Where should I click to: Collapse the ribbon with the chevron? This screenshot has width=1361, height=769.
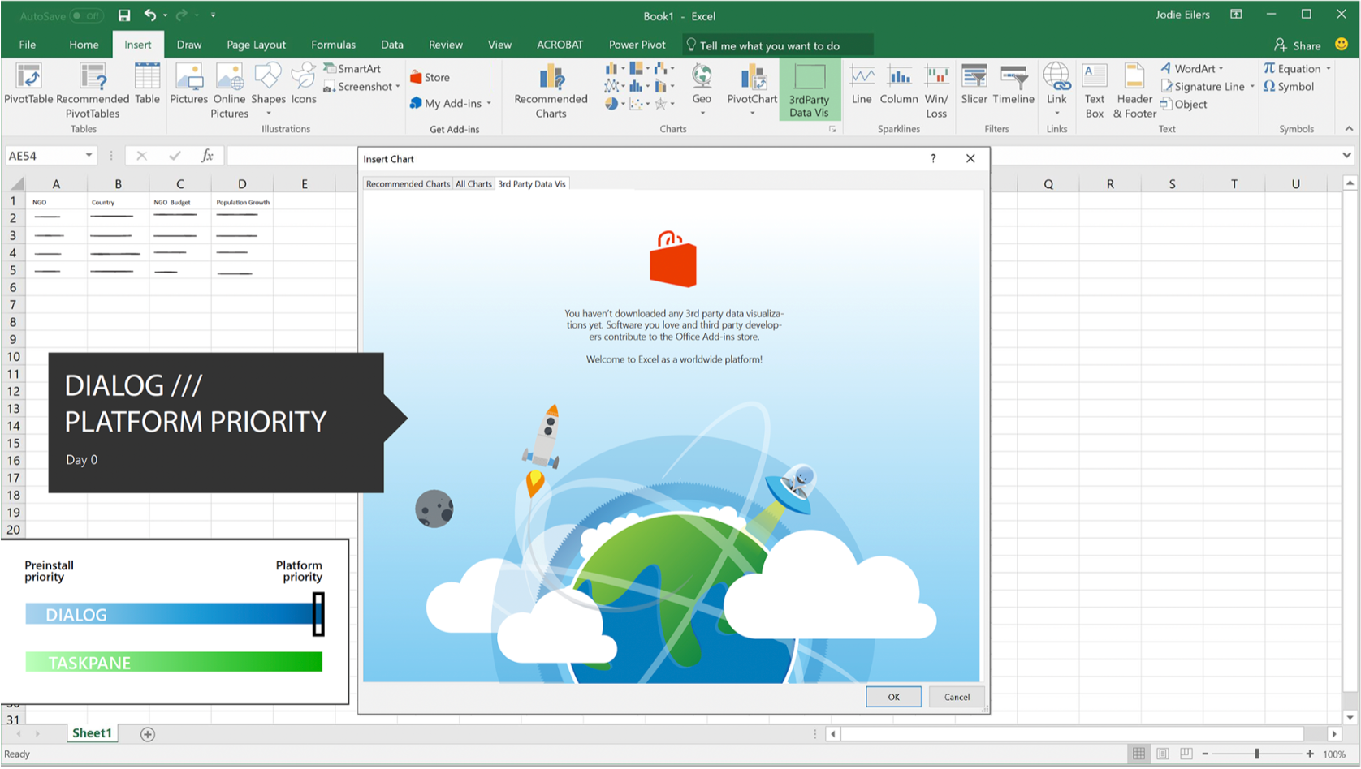click(x=1349, y=128)
